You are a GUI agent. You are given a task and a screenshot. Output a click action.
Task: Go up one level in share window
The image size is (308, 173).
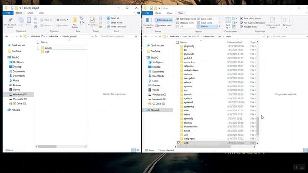[160, 37]
